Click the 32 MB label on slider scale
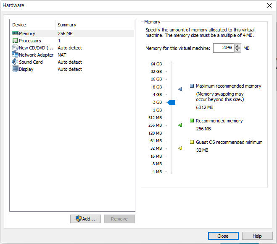This screenshot has width=277, height=244. (x=156, y=148)
